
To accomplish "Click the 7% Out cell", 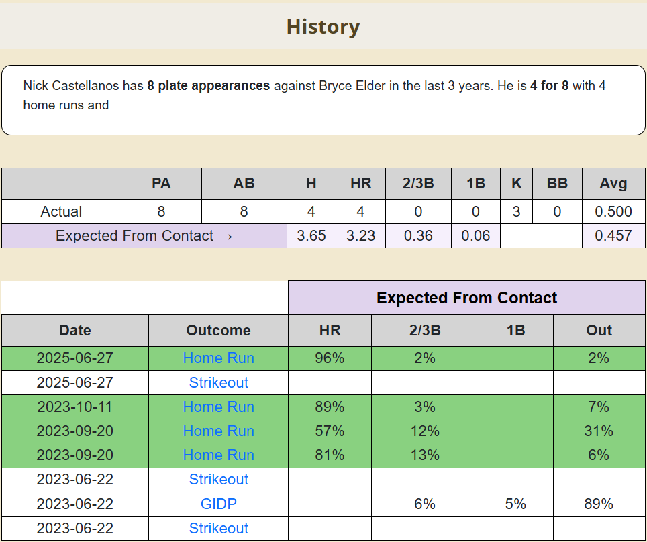I will [x=599, y=406].
